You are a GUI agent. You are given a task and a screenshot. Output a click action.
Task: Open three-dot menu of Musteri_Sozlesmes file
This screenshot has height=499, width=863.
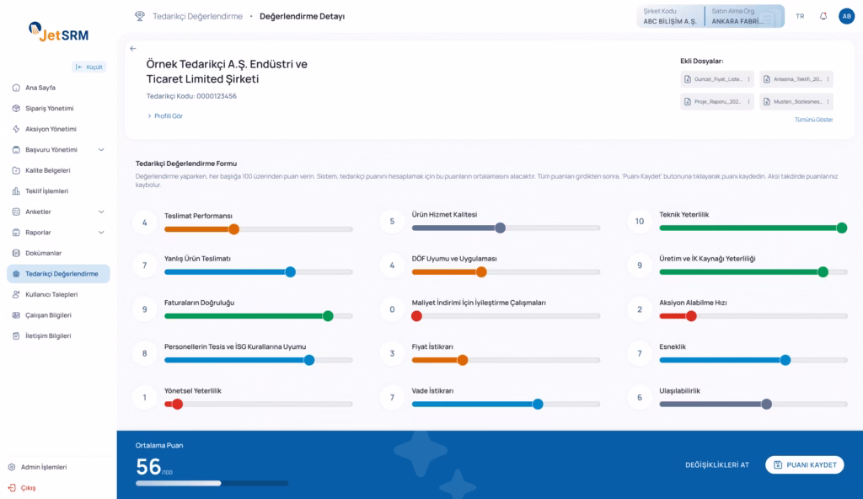(x=828, y=101)
